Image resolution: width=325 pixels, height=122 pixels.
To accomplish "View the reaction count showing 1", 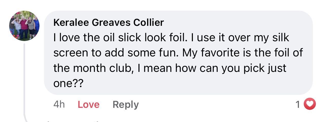I will point(298,104).
